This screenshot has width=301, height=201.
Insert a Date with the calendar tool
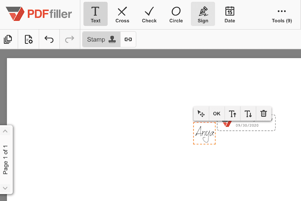point(230,14)
